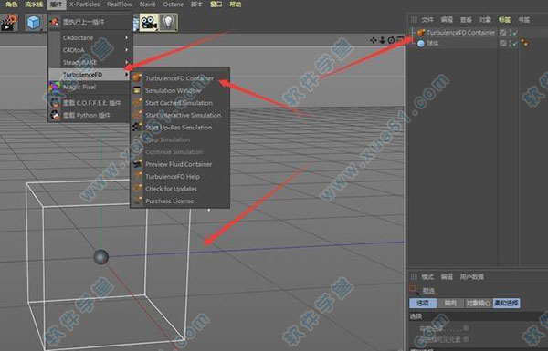The width and height of the screenshot is (548, 351).
Task: Select the sphere object in viewport
Action: [x=101, y=257]
